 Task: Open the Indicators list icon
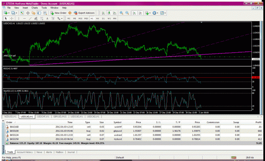pos(147,13)
